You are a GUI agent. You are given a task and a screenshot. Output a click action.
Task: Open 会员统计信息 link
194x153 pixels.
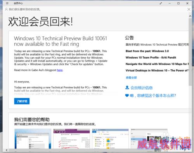pos(142,88)
